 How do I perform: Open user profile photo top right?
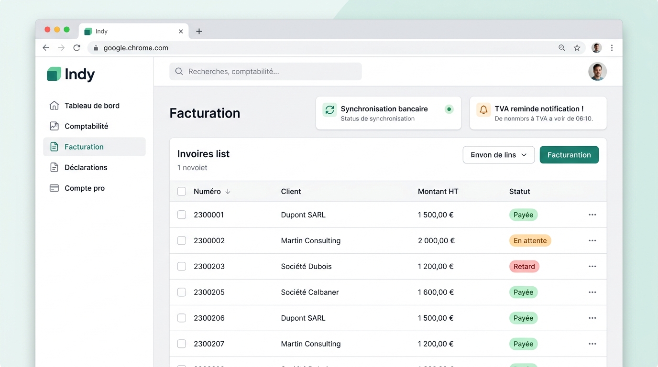[x=597, y=72]
